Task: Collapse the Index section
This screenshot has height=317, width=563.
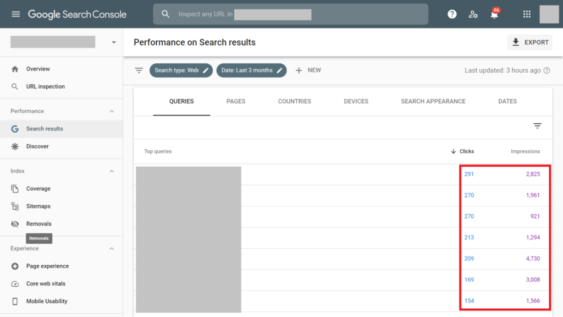Action: (112, 171)
